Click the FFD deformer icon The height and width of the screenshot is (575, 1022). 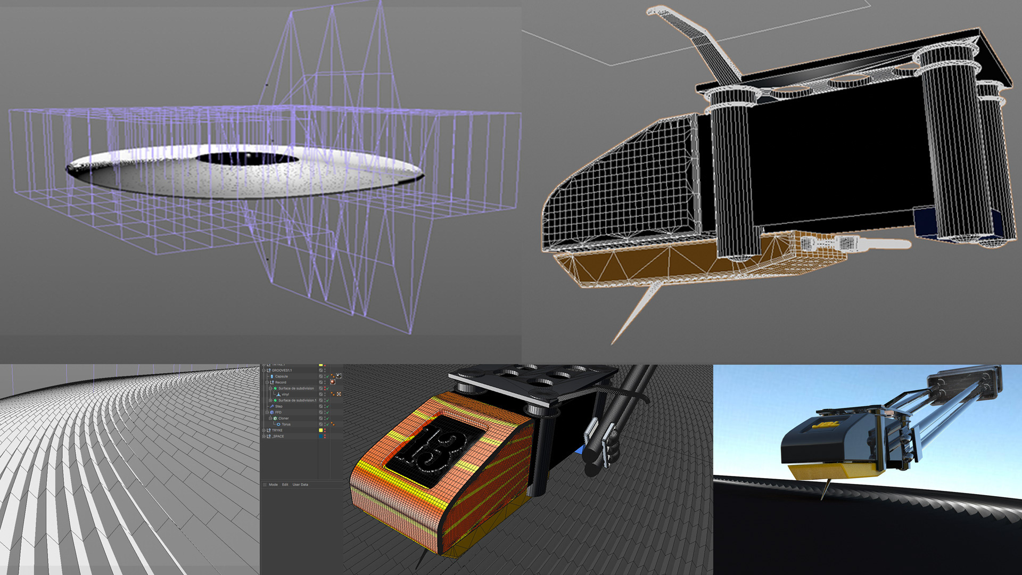pyautogui.click(x=272, y=412)
